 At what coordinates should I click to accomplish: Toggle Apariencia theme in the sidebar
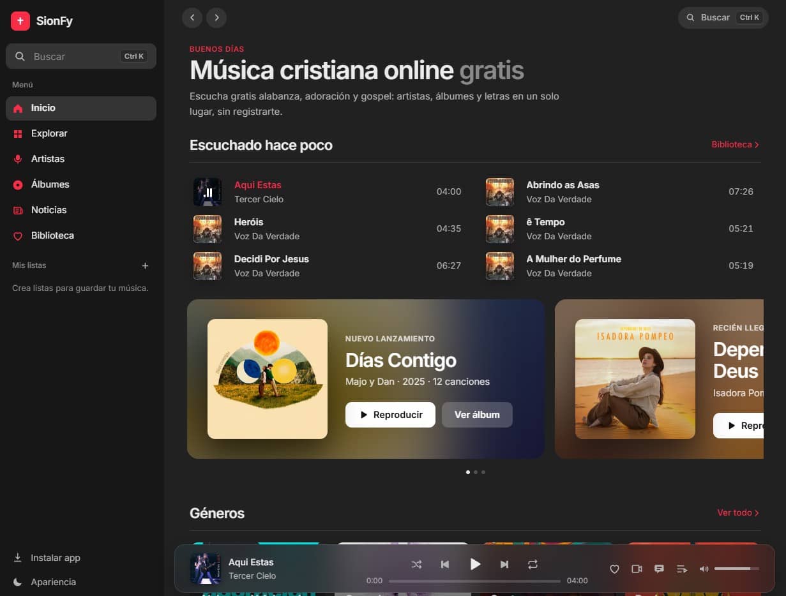45,583
